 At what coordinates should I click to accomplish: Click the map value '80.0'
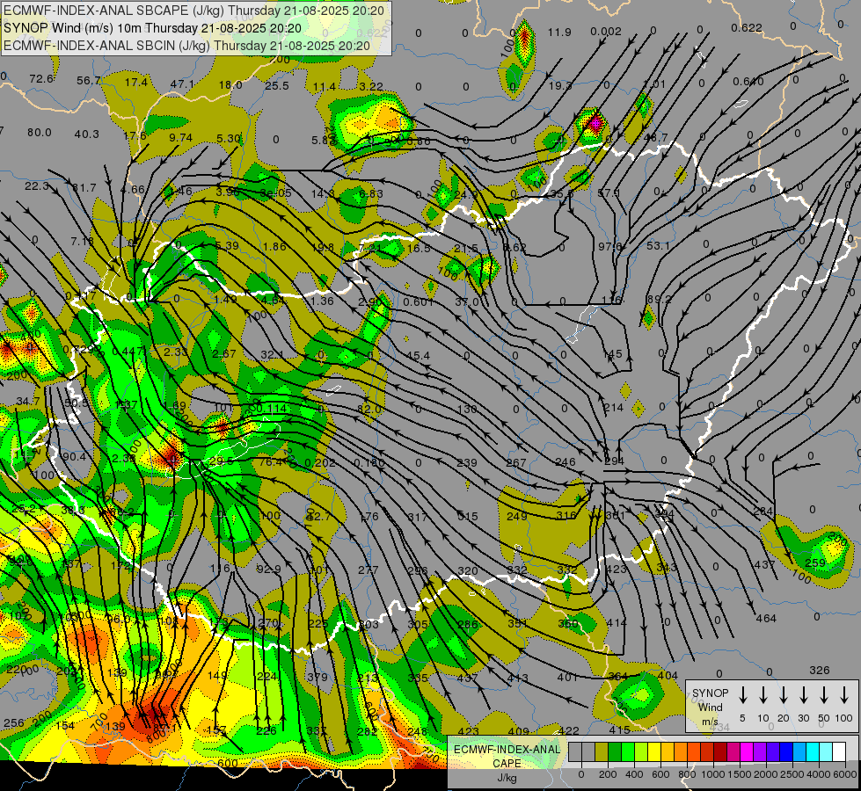40,133
